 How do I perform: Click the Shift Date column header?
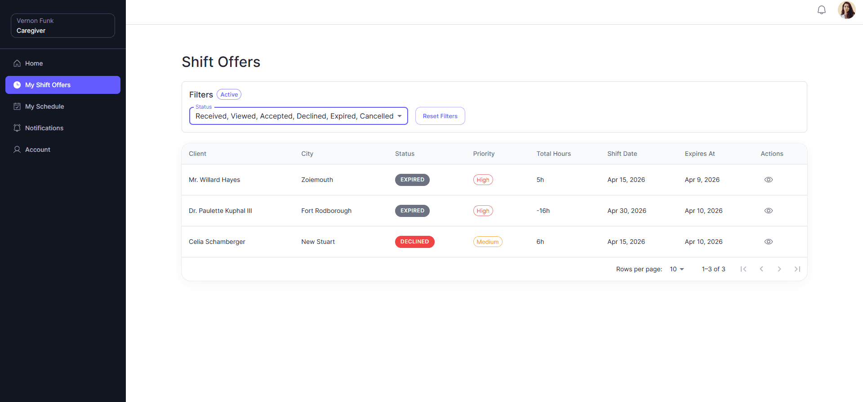coord(622,154)
